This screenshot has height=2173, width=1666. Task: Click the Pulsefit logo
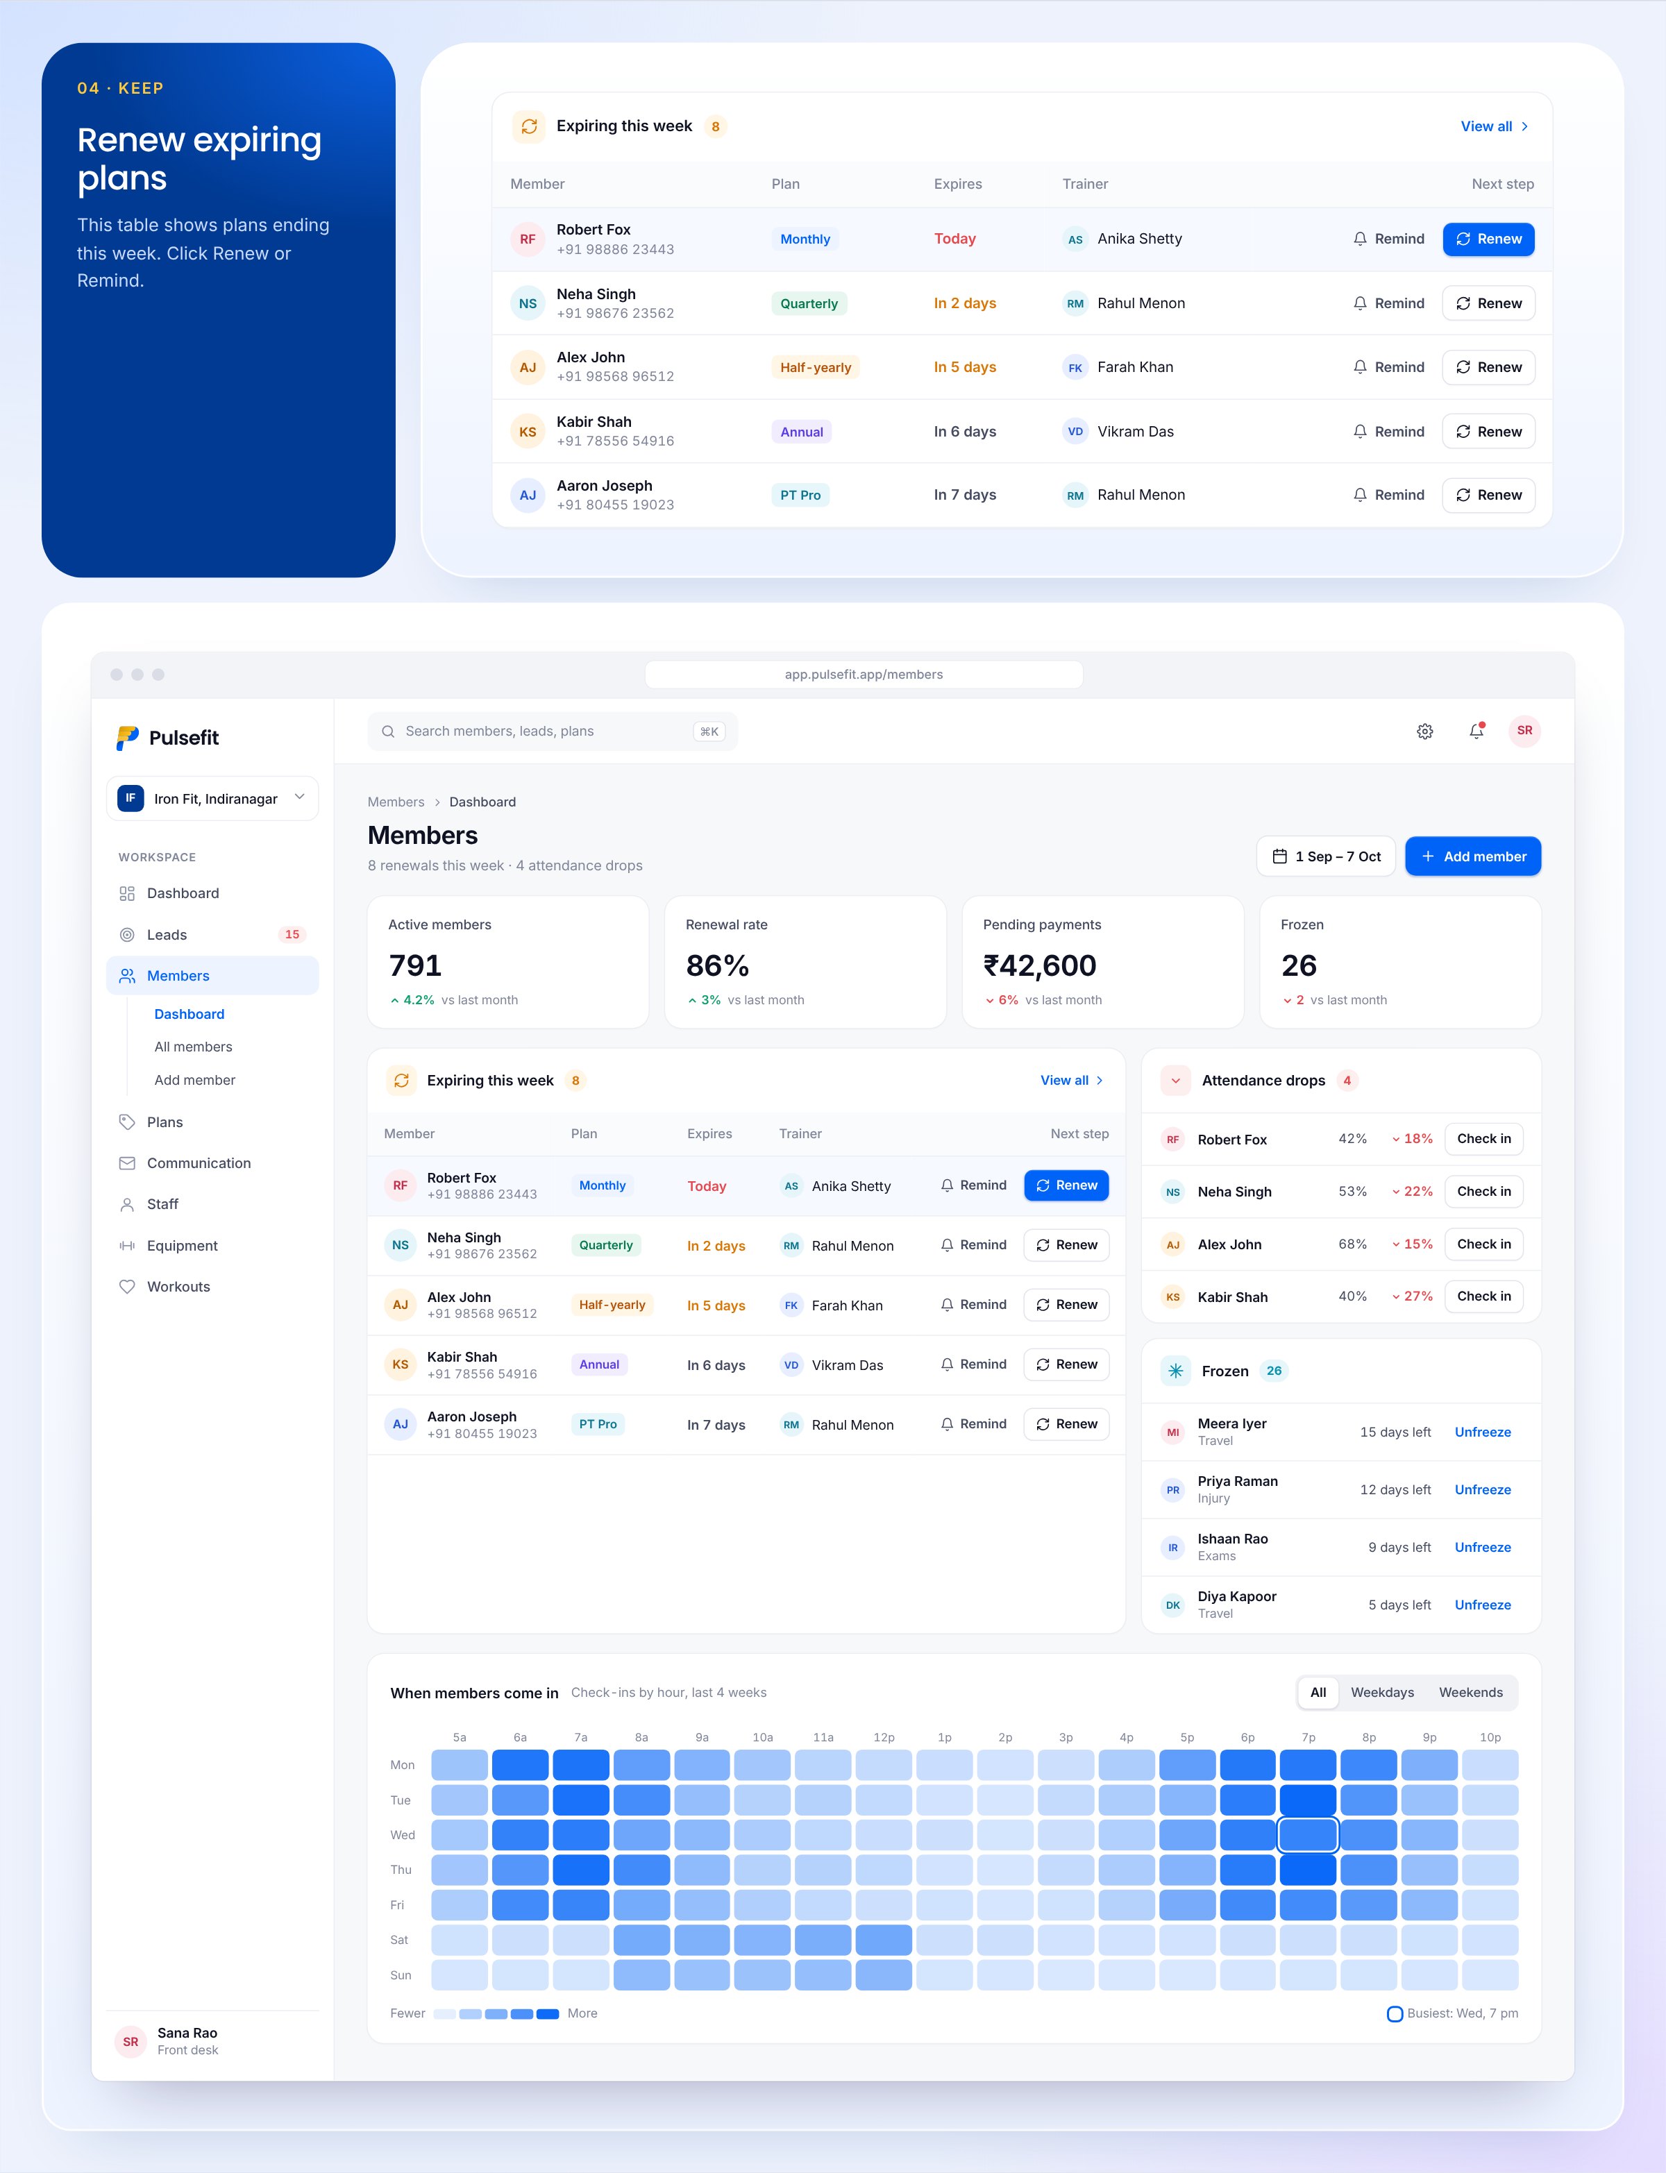167,738
